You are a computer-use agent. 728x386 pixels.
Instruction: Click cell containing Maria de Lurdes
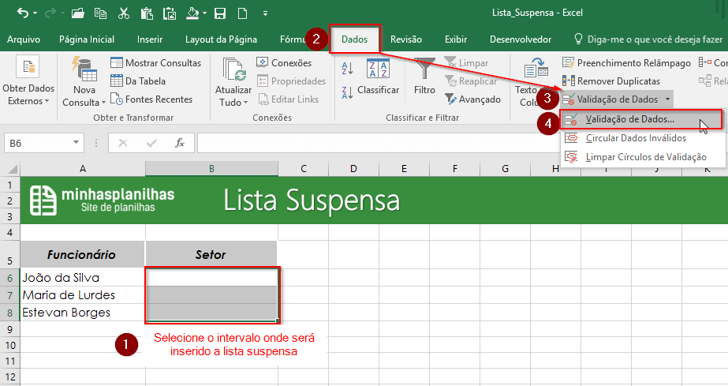(82, 295)
